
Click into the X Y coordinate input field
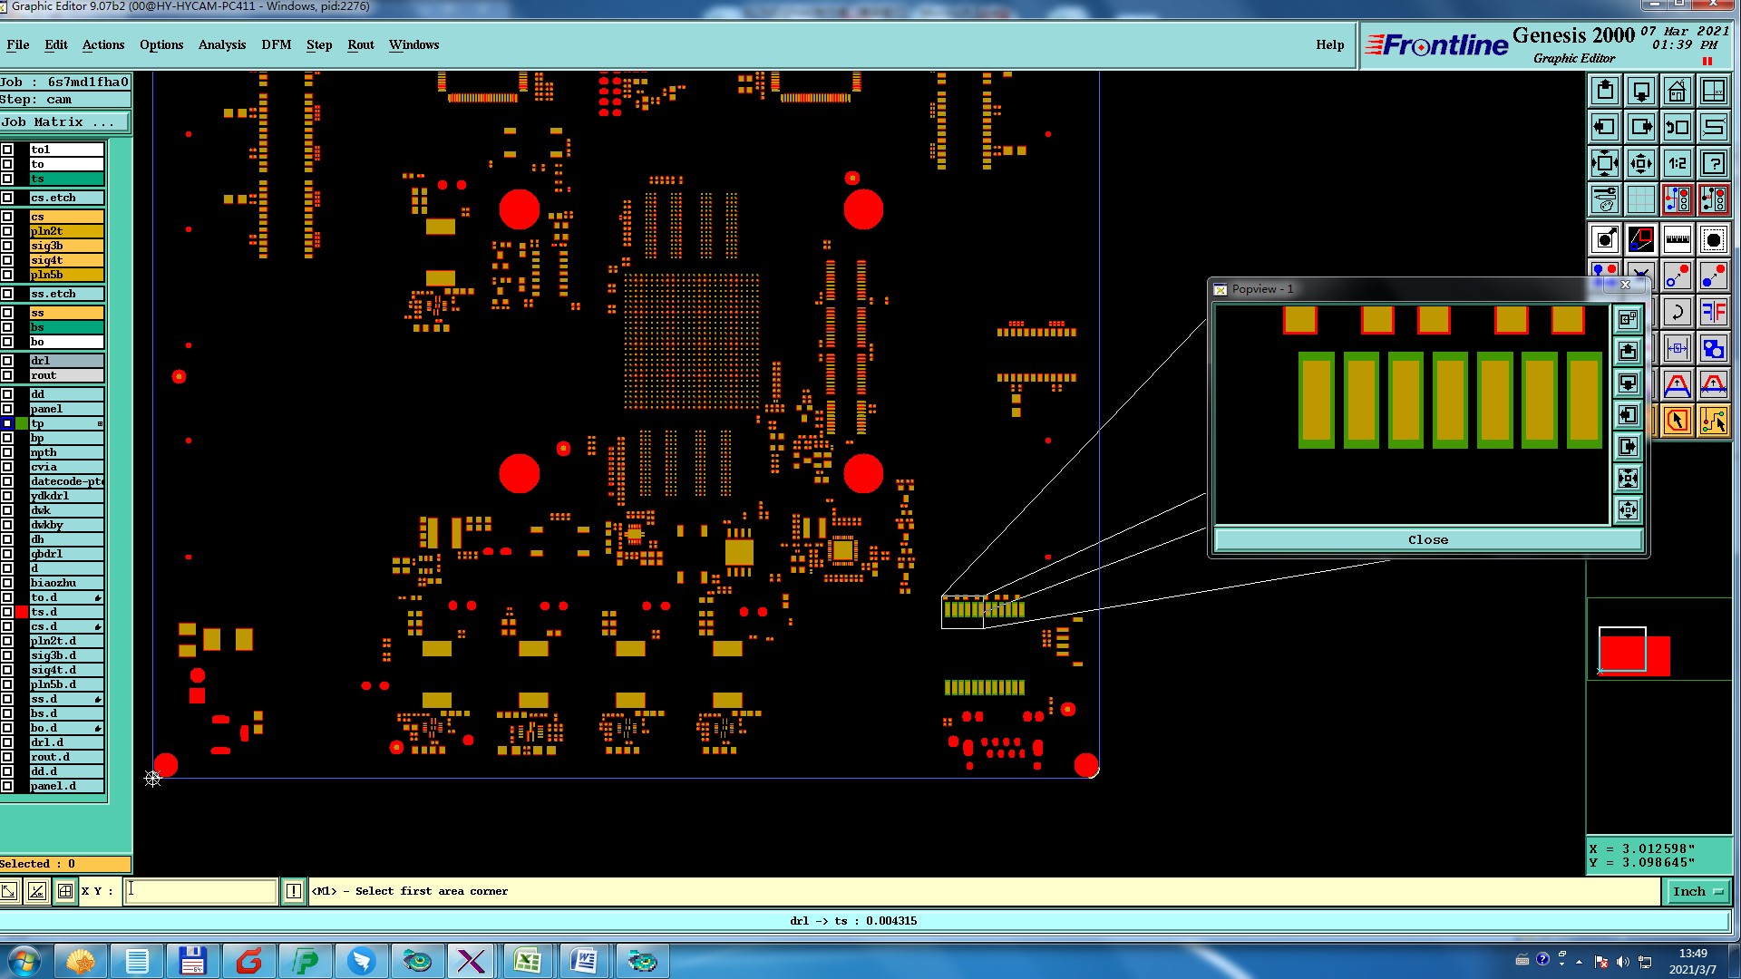point(200,891)
